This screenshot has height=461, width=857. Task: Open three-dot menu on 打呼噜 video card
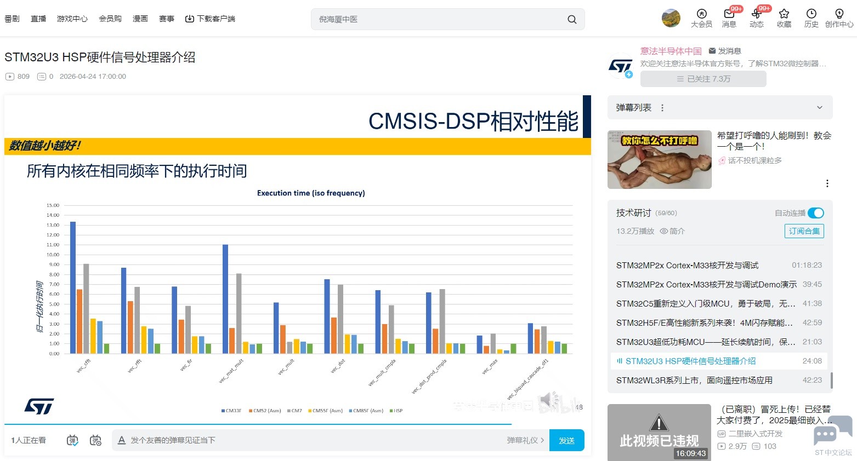pyautogui.click(x=827, y=183)
